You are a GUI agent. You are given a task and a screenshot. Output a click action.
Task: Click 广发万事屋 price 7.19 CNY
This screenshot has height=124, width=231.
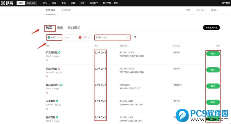[100, 53]
